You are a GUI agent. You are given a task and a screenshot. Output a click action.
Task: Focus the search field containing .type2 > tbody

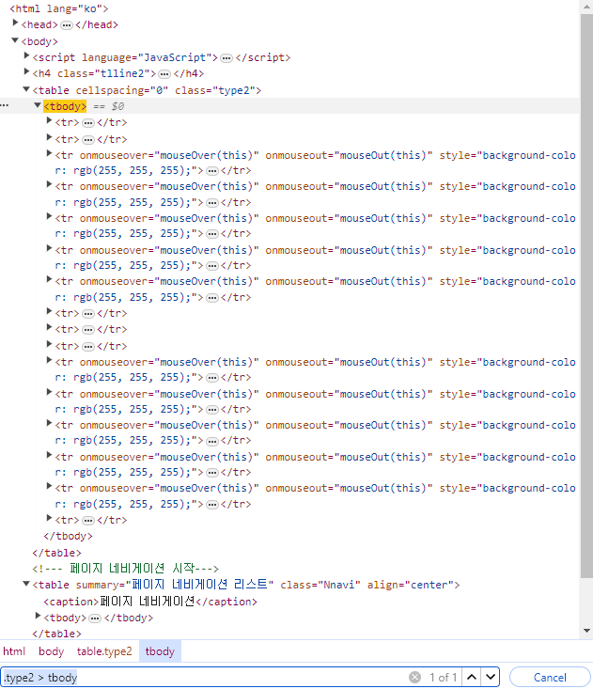204,677
